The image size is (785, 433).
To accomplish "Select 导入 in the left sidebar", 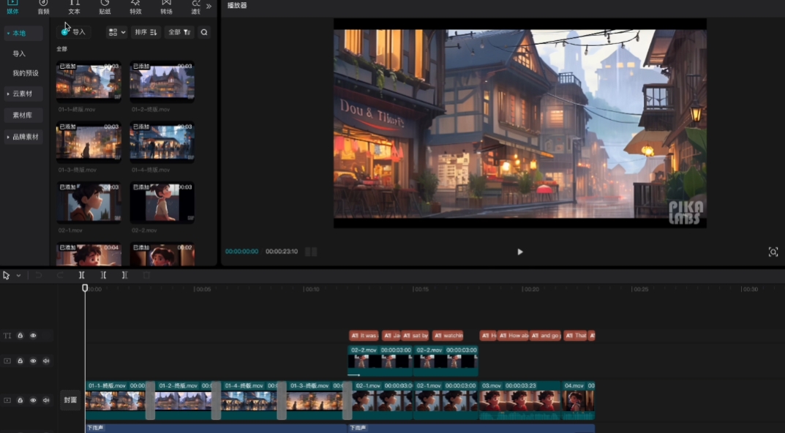I will coord(19,53).
